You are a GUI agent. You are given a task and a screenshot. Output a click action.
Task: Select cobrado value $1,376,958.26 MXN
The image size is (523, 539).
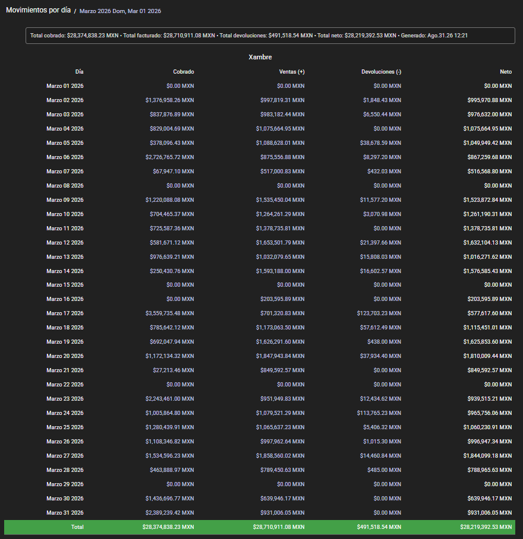tap(169, 100)
